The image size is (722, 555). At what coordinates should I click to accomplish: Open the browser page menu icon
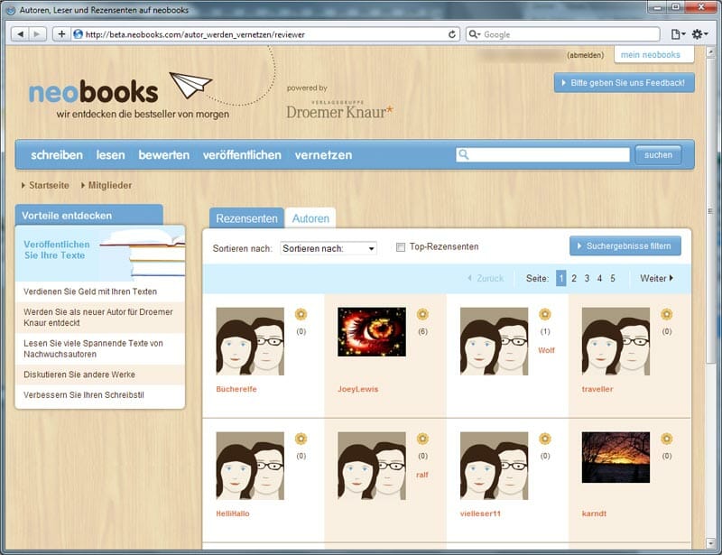pyautogui.click(x=678, y=34)
